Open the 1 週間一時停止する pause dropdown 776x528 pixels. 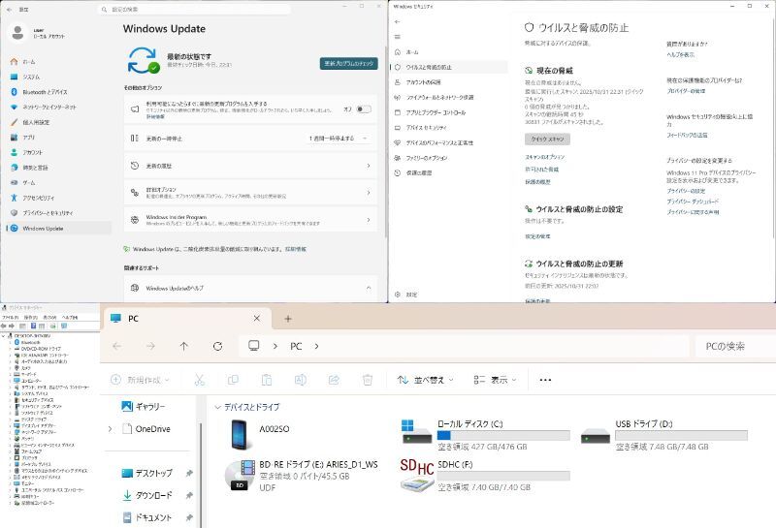click(x=339, y=139)
